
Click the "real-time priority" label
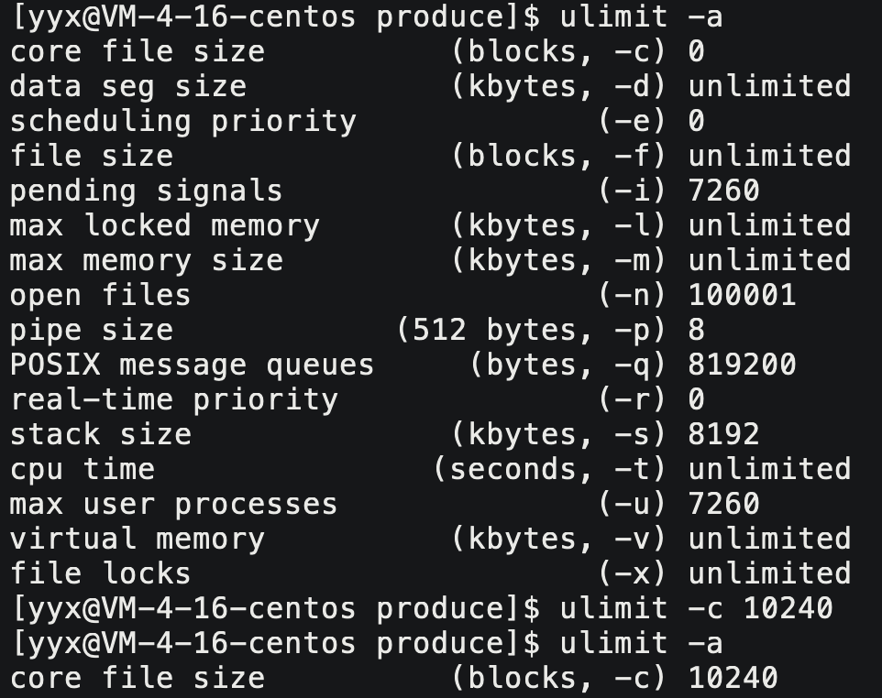(x=174, y=399)
